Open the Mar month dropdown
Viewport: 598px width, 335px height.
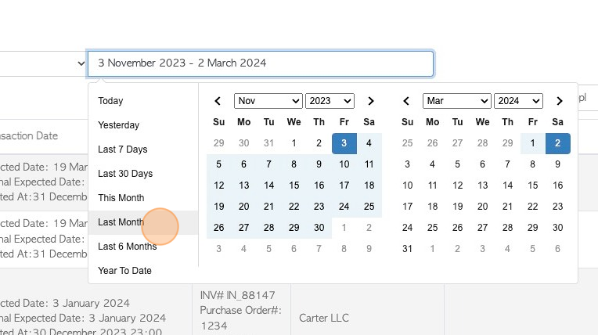pos(457,101)
